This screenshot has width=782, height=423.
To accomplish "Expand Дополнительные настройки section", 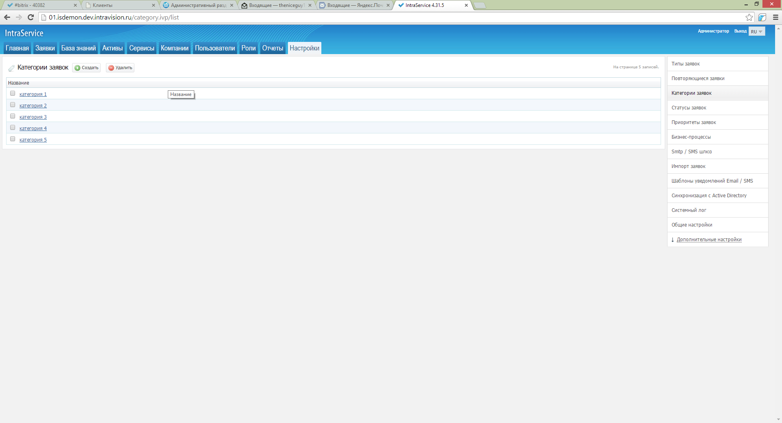I will pos(709,240).
